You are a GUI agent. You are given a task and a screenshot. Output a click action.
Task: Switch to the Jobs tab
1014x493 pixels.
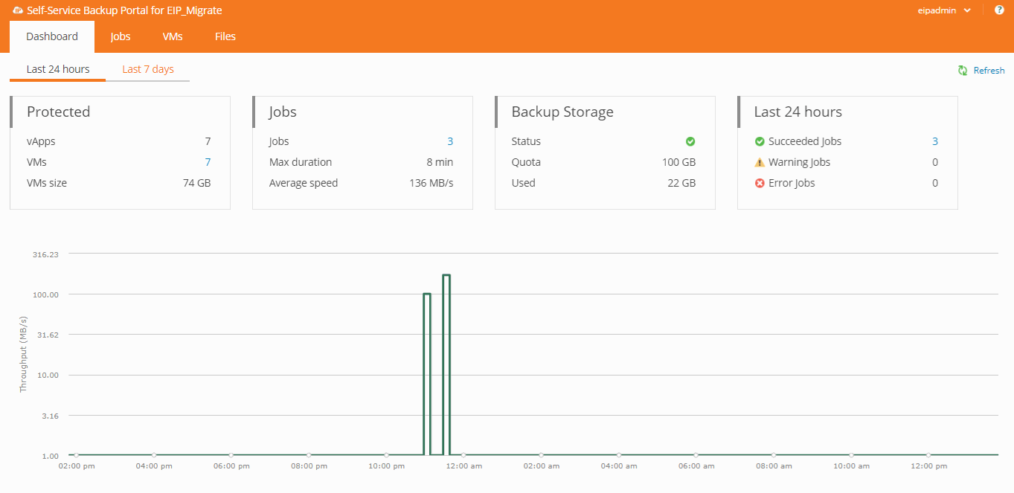click(121, 36)
